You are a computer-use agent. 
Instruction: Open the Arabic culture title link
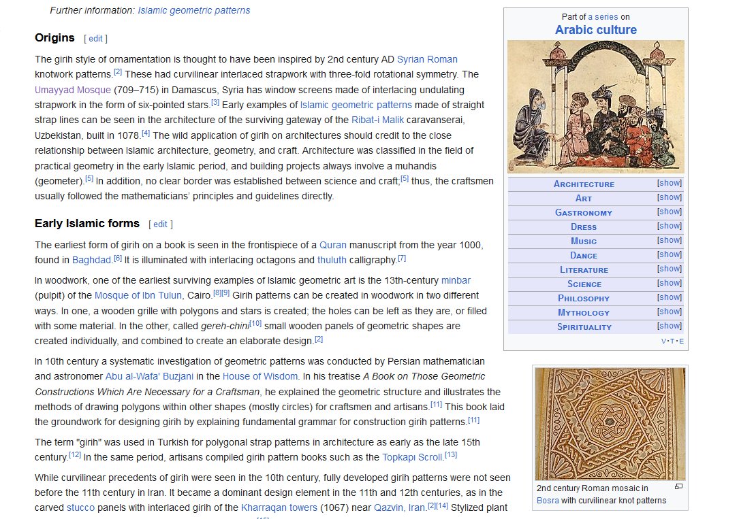point(596,30)
